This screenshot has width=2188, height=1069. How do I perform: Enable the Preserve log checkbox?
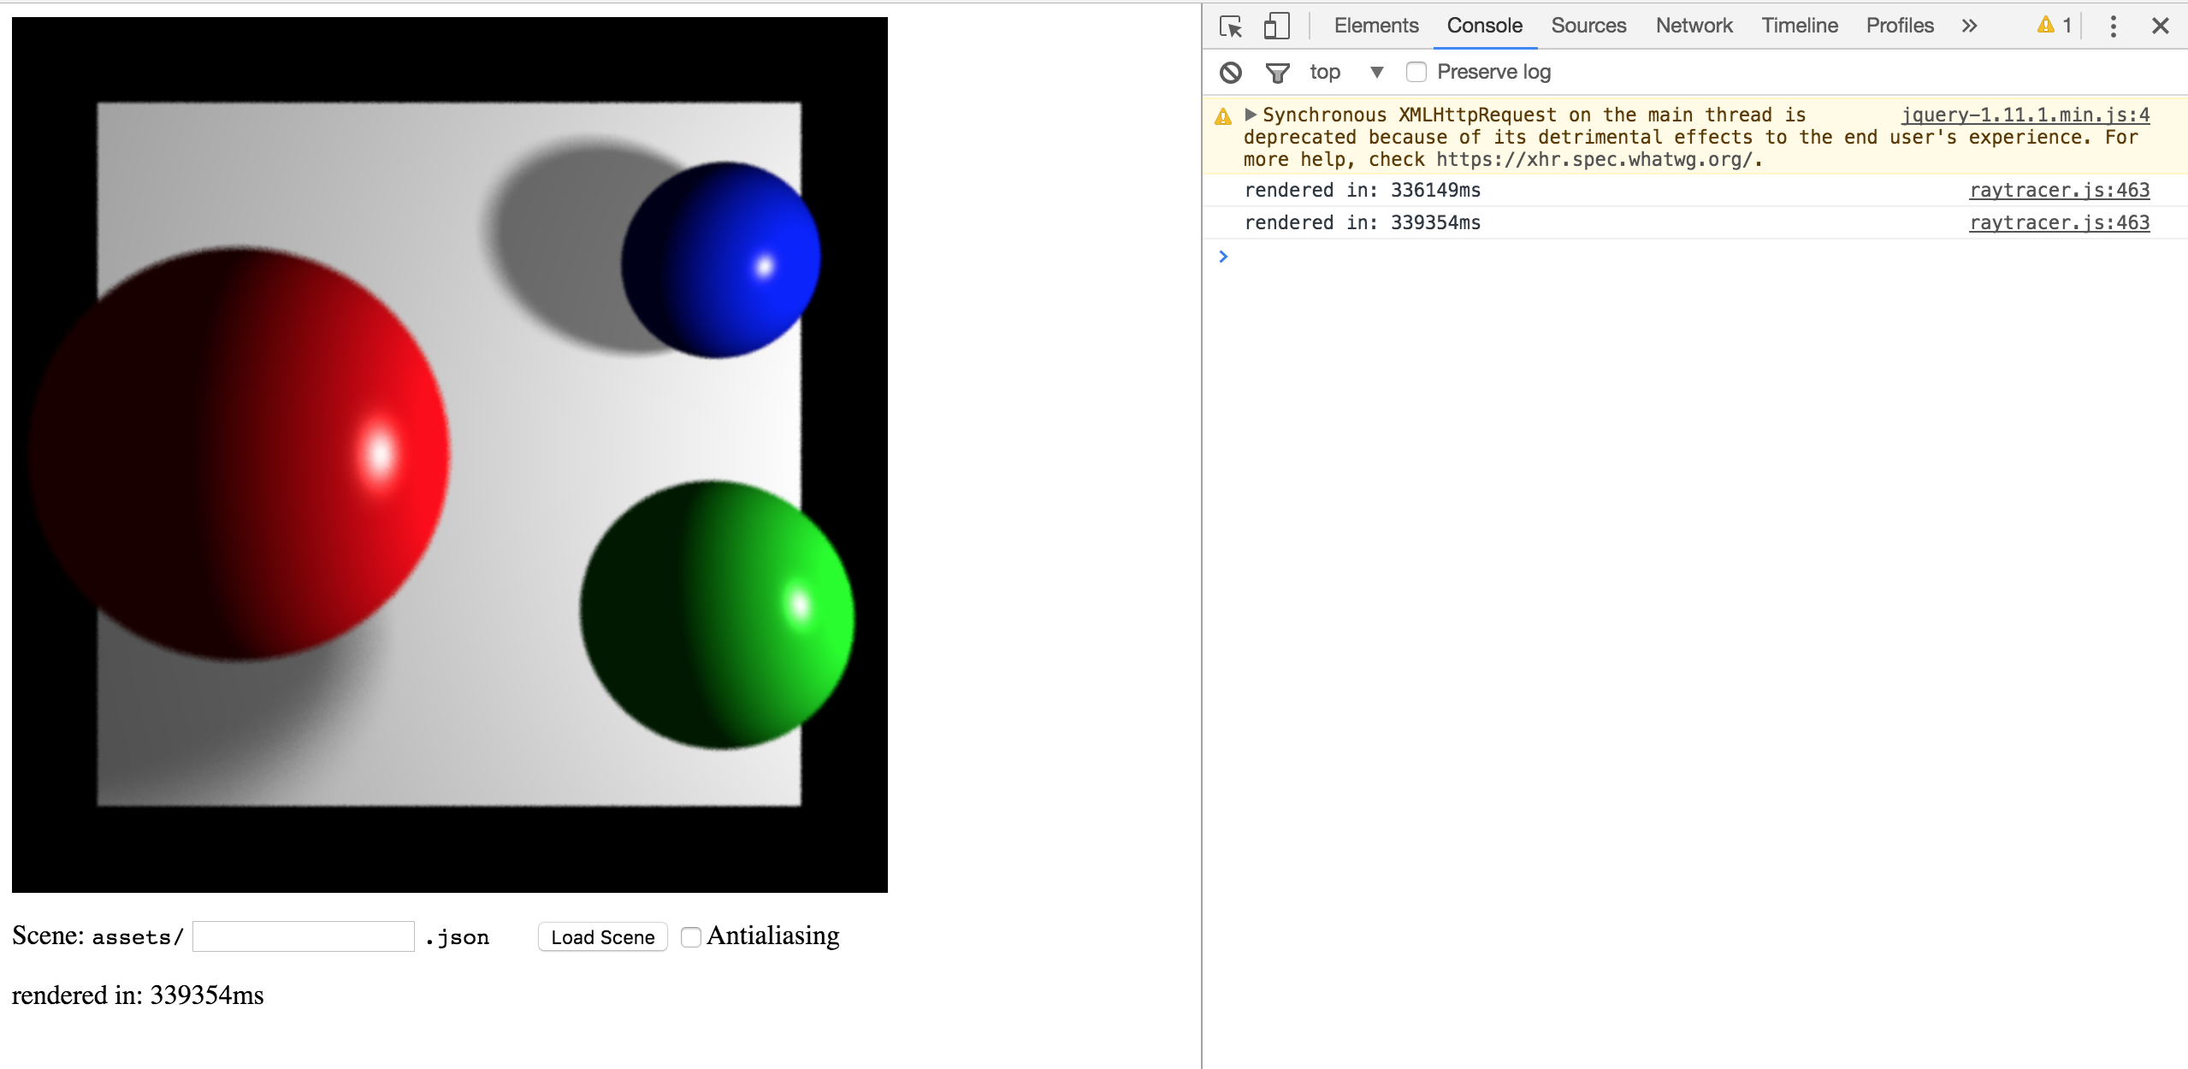pos(1416,72)
